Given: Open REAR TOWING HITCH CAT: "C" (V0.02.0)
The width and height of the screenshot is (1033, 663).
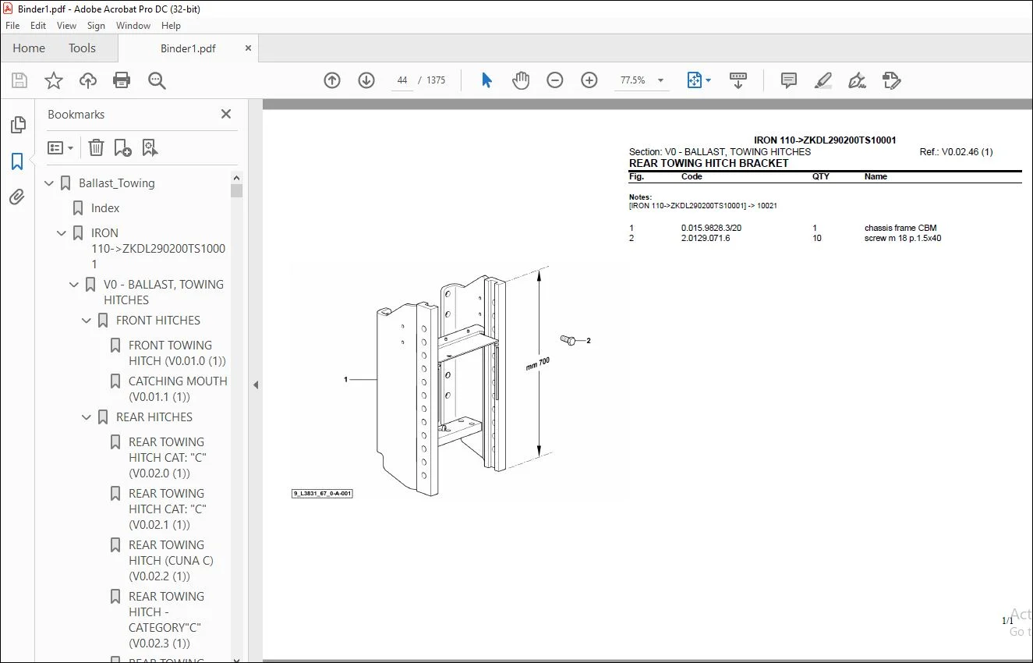Looking at the screenshot, I should tap(168, 458).
